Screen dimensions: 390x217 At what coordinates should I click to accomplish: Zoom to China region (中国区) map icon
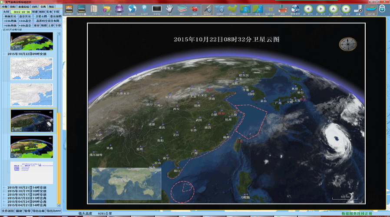[232, 10]
